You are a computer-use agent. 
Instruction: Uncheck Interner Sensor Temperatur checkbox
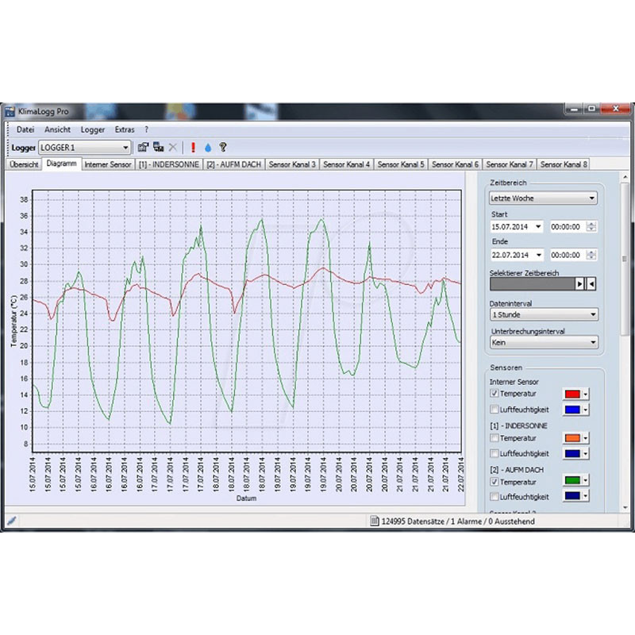point(494,393)
